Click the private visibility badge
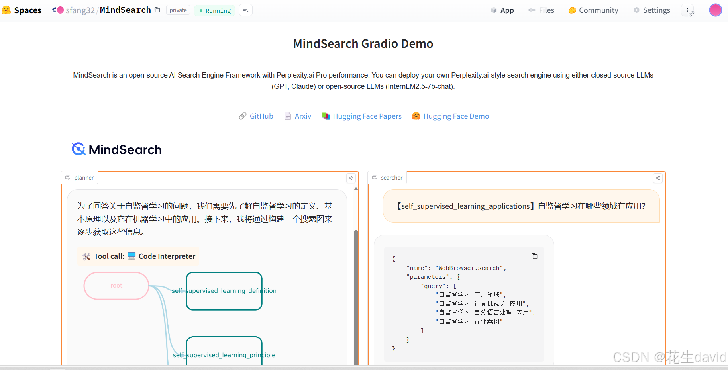Screen dimensions: 728x370 [178, 10]
